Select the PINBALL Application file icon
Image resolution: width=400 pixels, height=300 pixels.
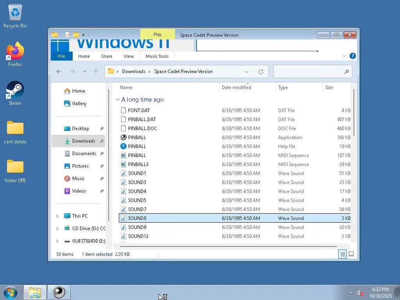pyautogui.click(x=123, y=137)
